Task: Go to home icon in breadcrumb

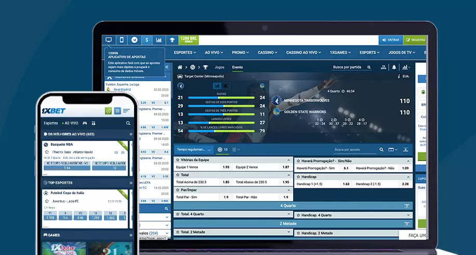Action: (180, 67)
